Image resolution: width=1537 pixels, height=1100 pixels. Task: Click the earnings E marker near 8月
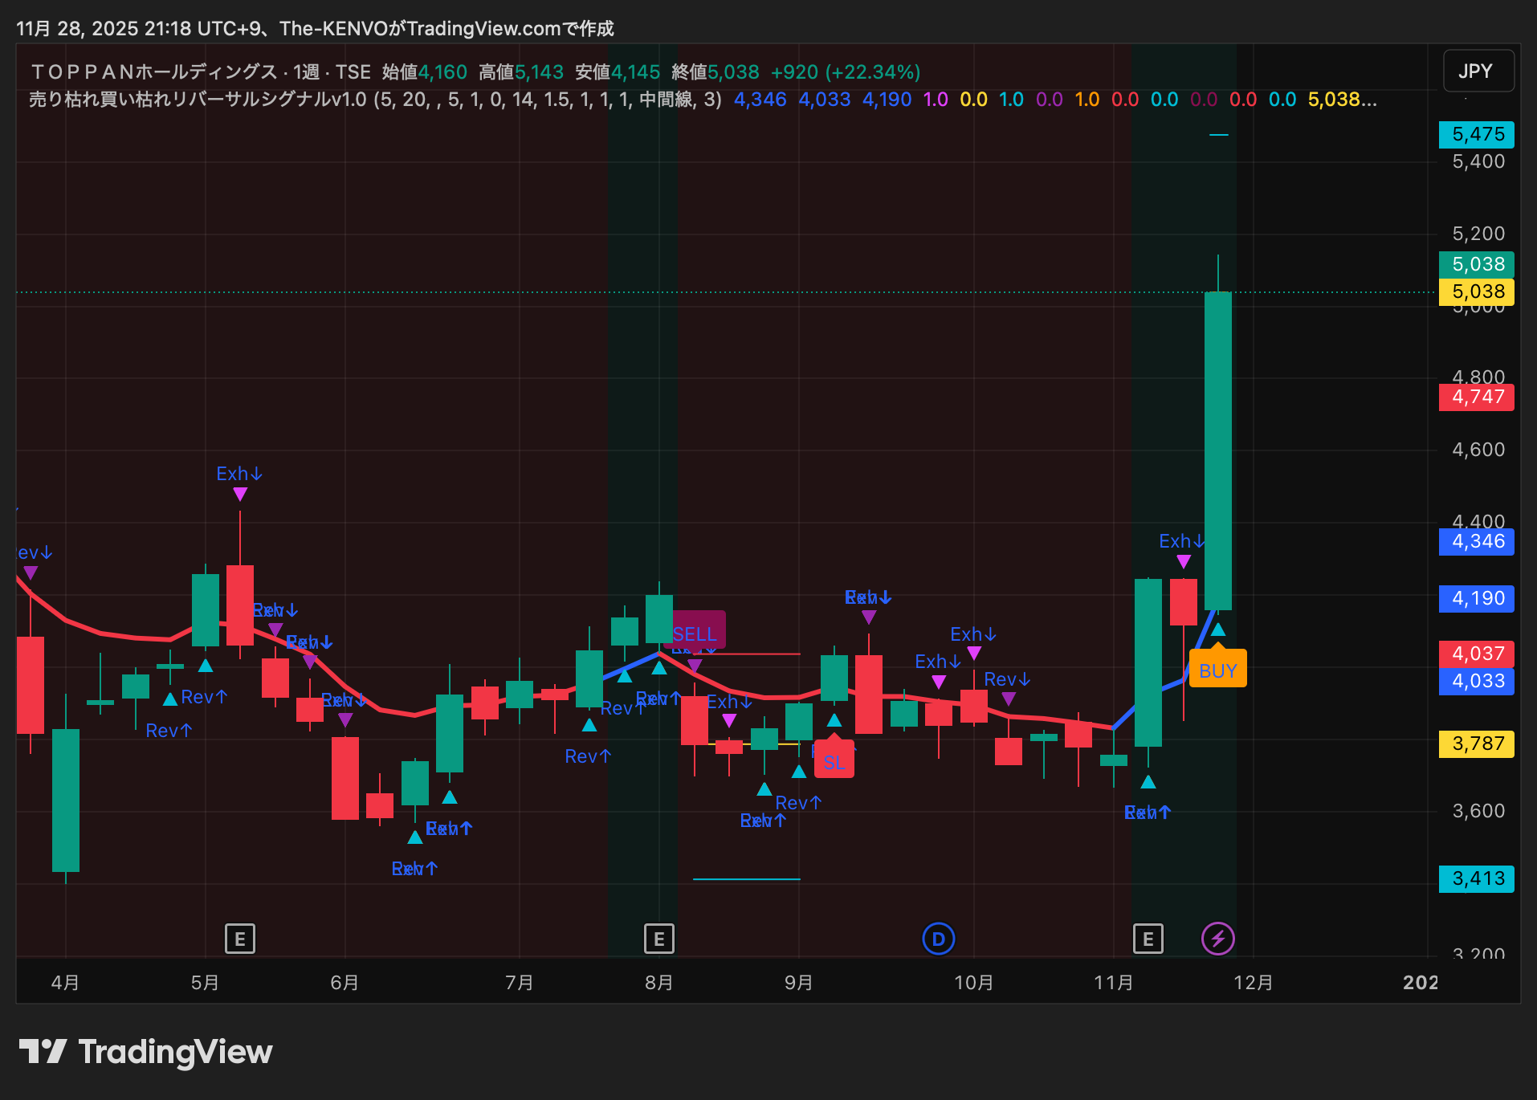click(x=658, y=939)
